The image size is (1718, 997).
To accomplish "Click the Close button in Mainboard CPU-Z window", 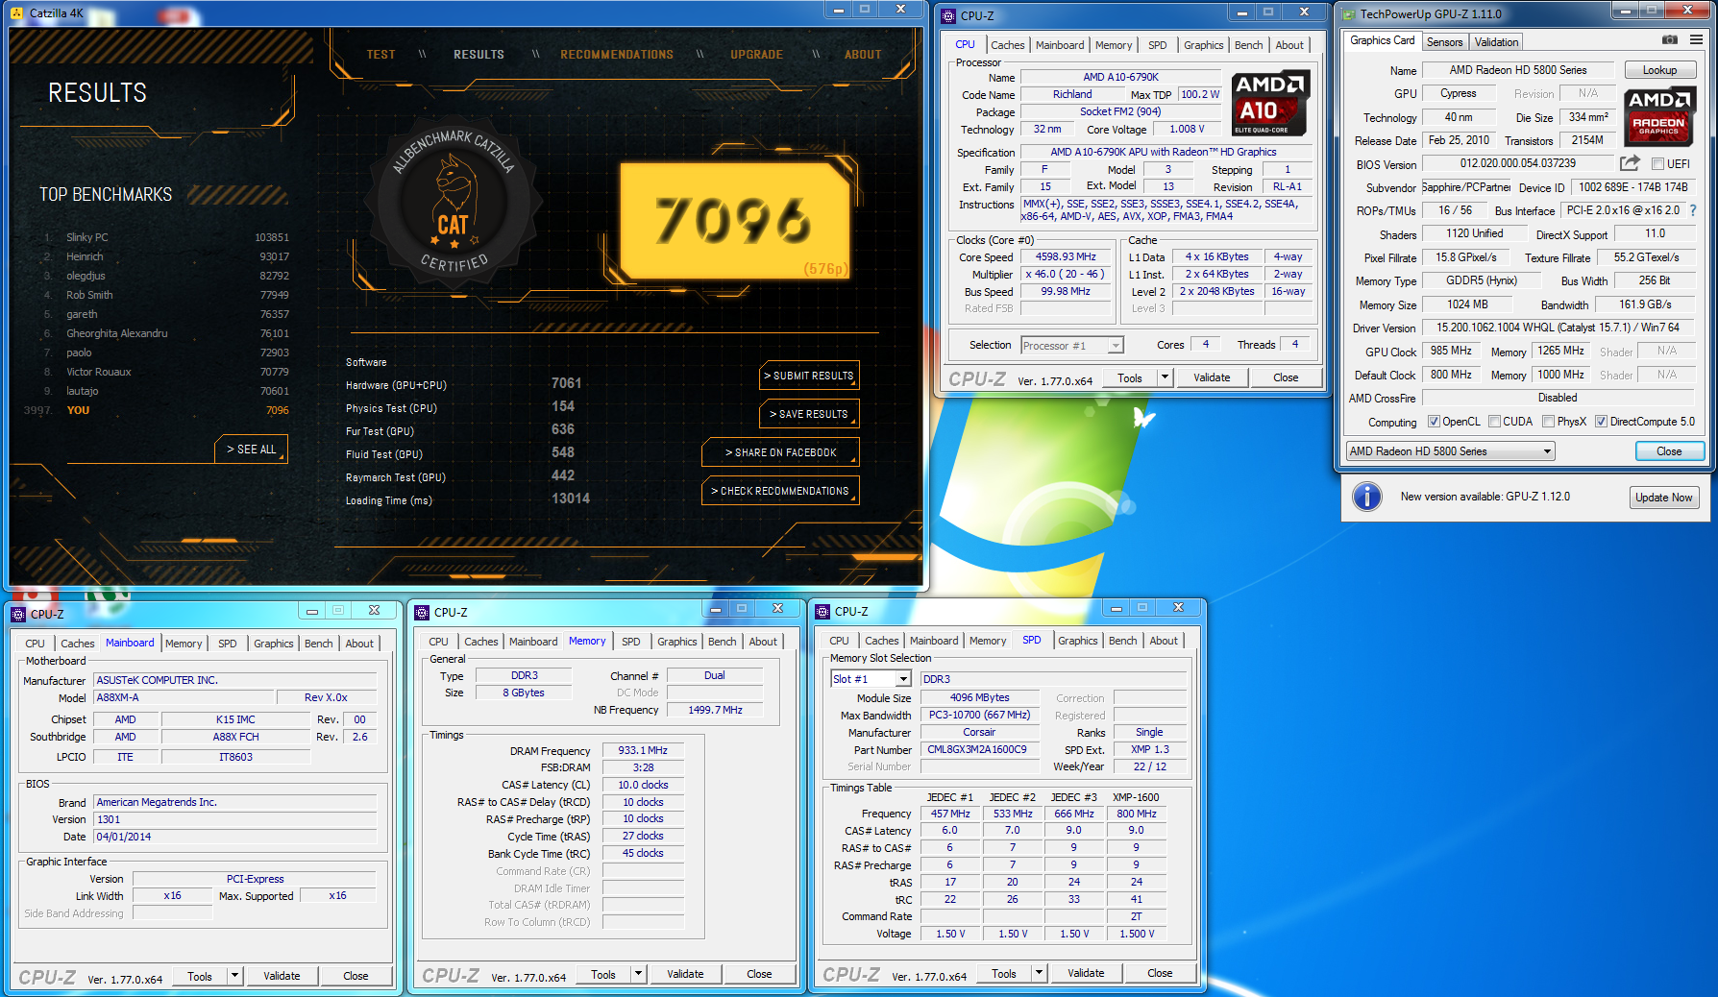I will 356,976.
